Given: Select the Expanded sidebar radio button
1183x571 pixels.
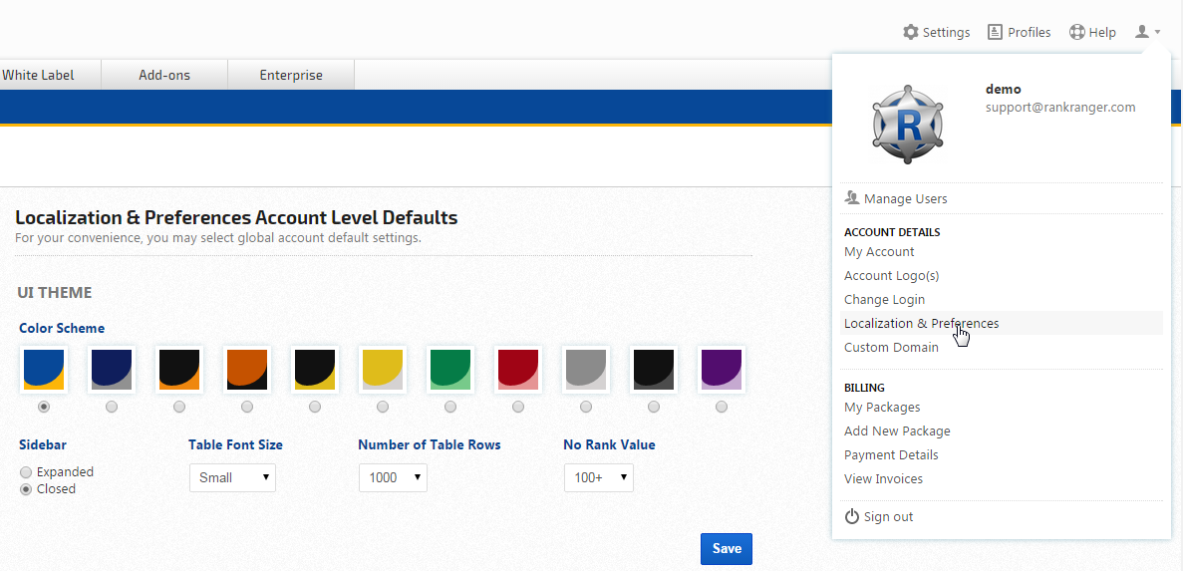Looking at the screenshot, I should pos(26,472).
